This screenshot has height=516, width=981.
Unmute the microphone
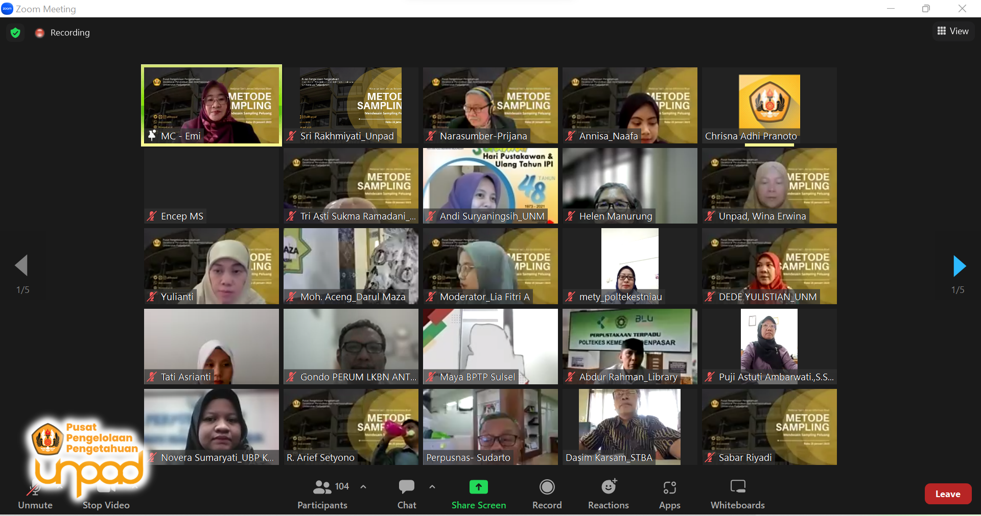coord(35,495)
